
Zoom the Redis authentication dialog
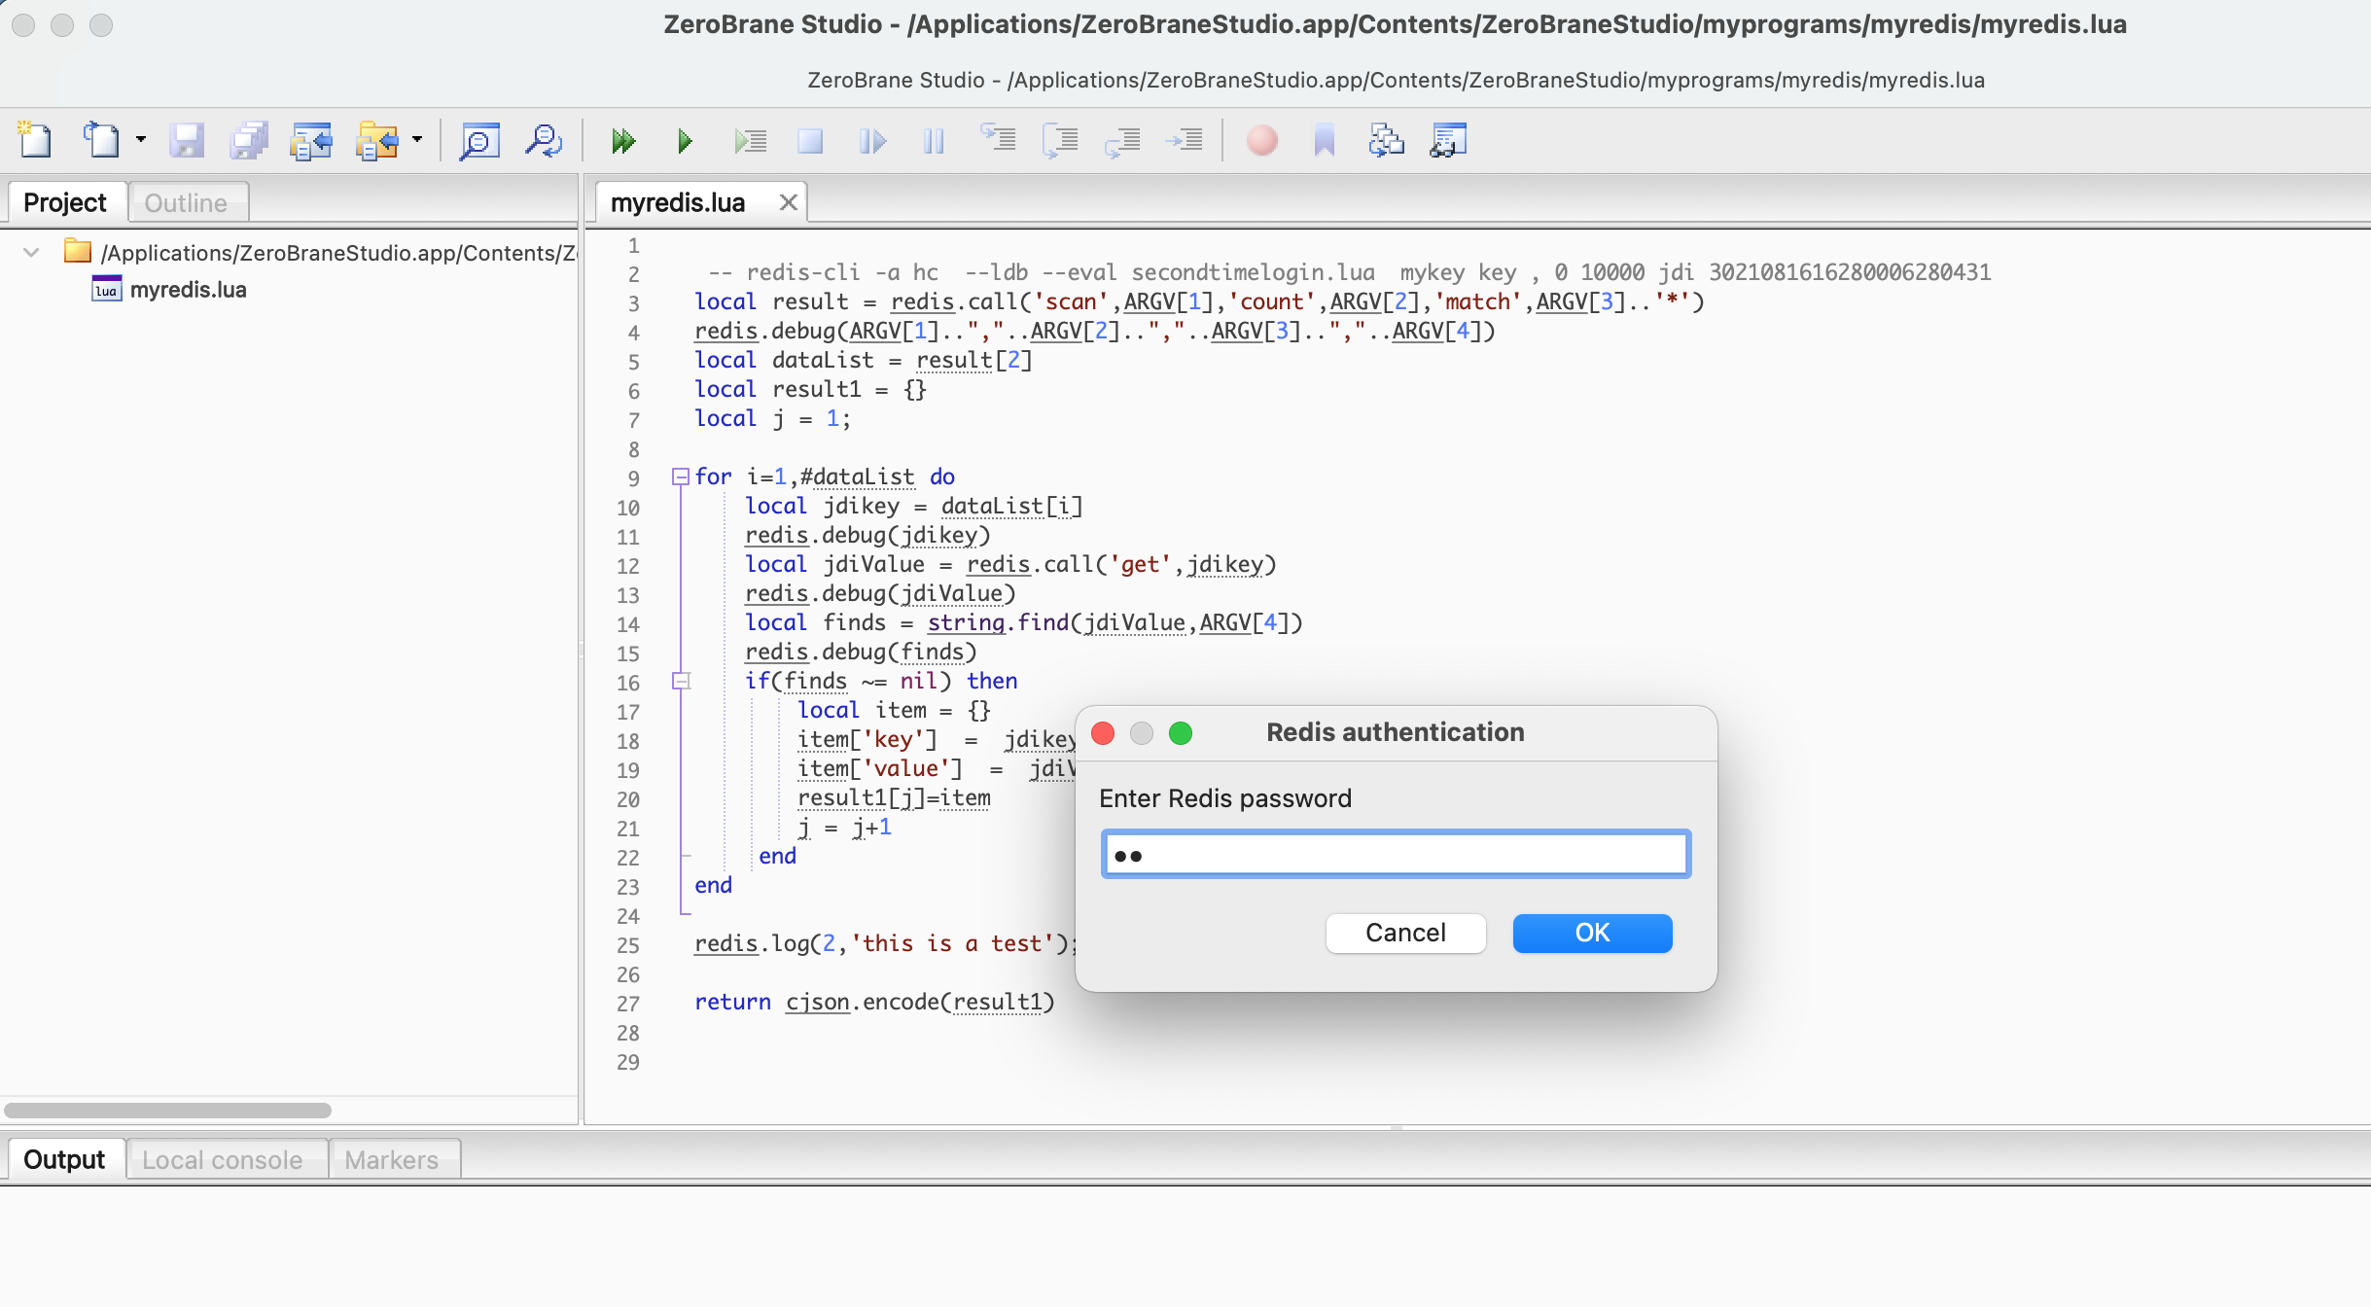[x=1181, y=733]
